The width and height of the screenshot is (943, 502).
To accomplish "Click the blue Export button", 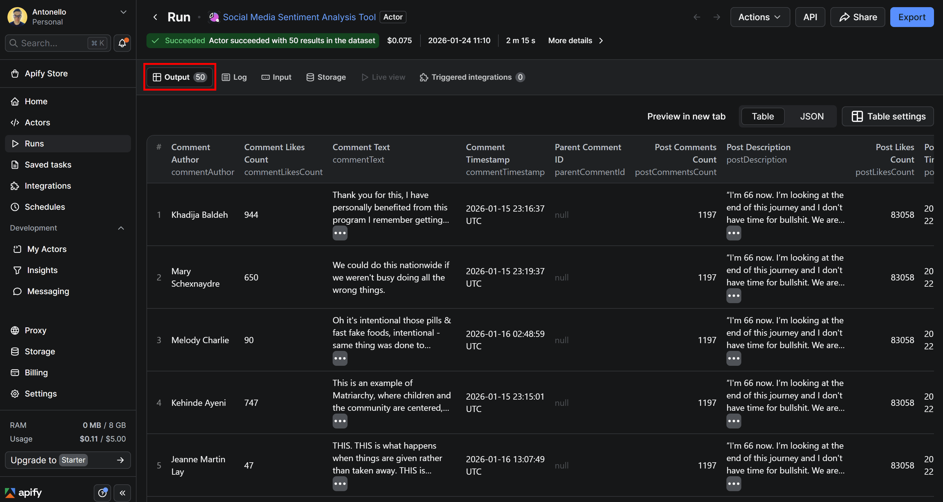I will click(912, 17).
